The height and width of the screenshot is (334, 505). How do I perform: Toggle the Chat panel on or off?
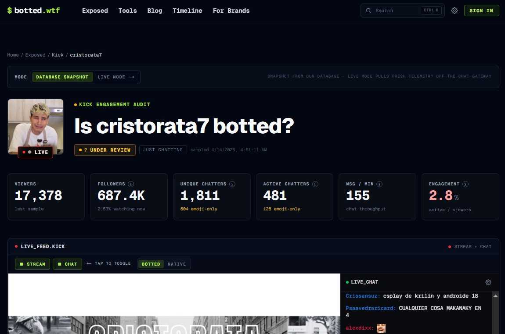coord(67,264)
